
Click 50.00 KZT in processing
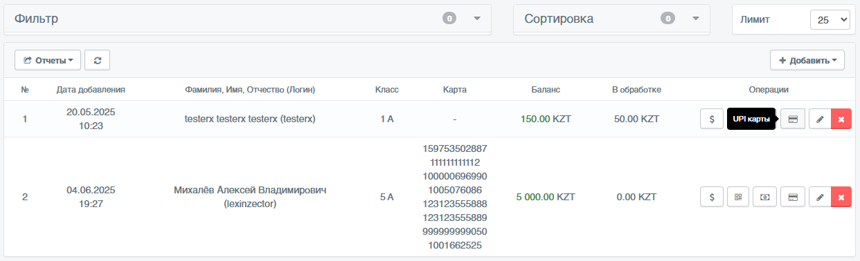pyautogui.click(x=636, y=119)
